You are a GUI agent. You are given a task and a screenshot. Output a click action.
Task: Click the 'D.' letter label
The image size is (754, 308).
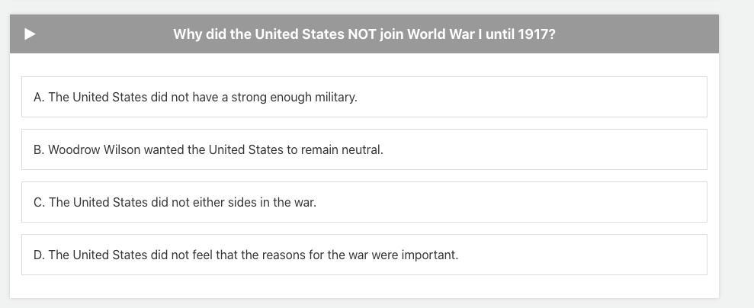pyautogui.click(x=40, y=255)
